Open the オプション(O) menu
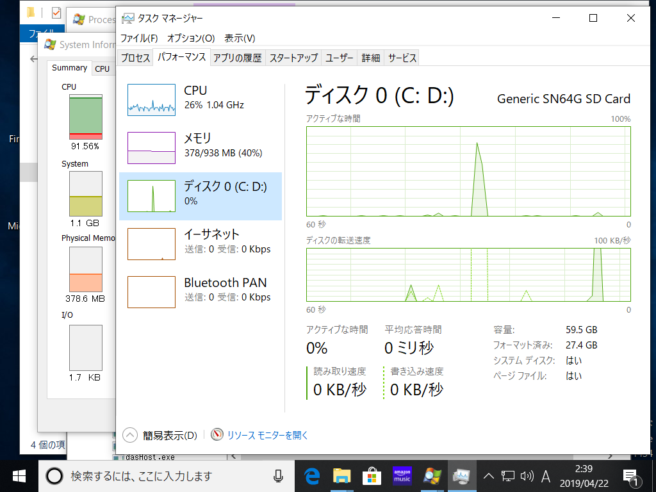656x492 pixels. (191, 38)
